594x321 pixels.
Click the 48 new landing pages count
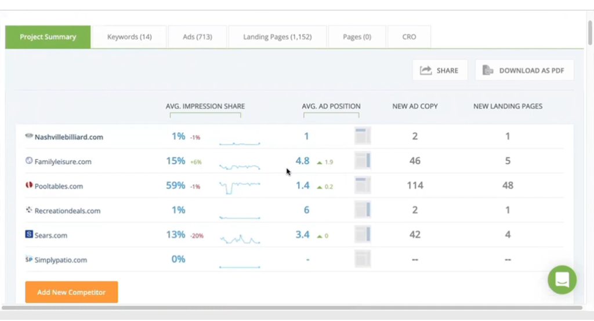coord(508,185)
